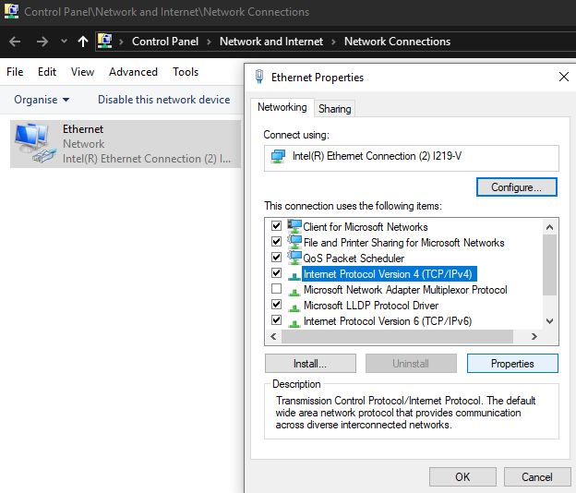Click the Microsoft LLDP Protocol Driver icon
The image size is (576, 493).
(x=294, y=306)
